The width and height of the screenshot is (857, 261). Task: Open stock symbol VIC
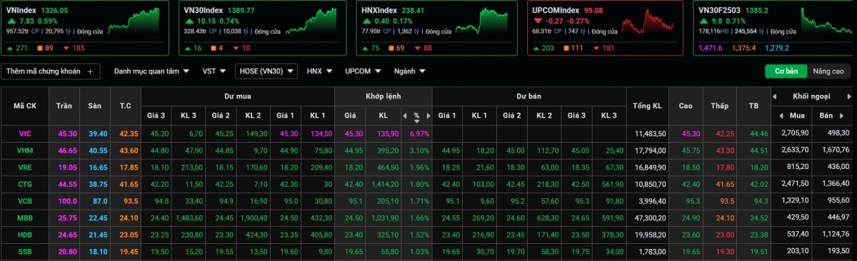coord(25,133)
